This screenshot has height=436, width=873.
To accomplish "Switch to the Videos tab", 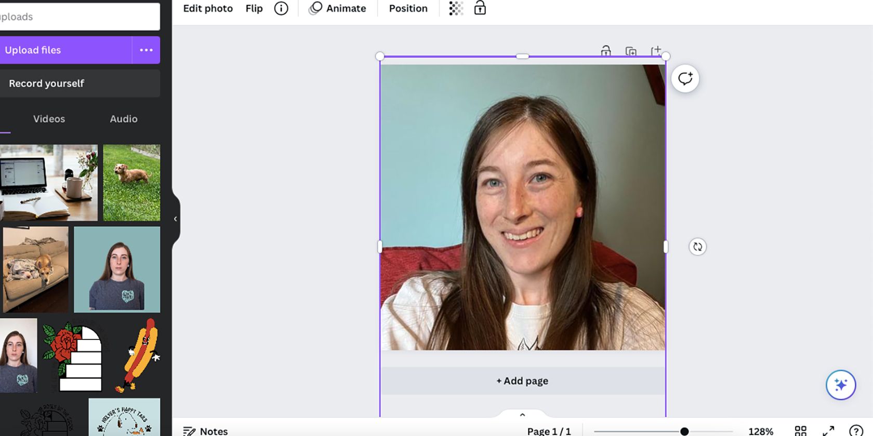I will click(49, 119).
